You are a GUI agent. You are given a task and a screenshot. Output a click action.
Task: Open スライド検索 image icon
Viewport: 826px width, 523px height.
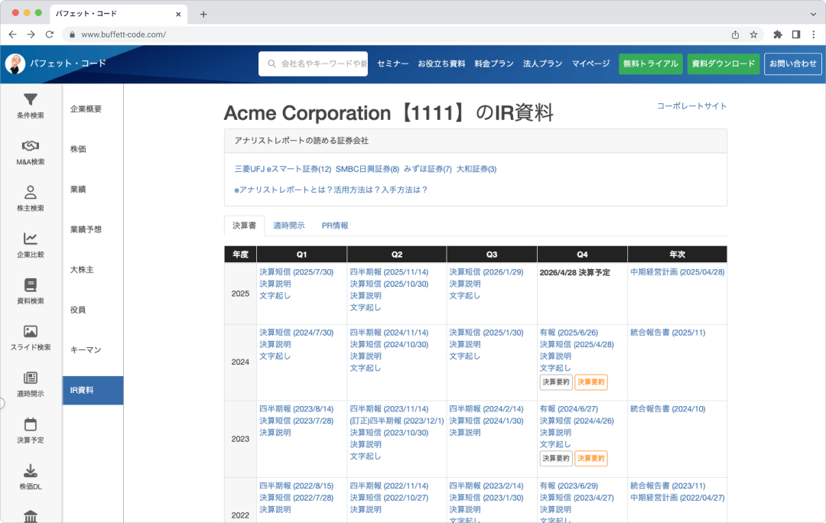tap(31, 331)
